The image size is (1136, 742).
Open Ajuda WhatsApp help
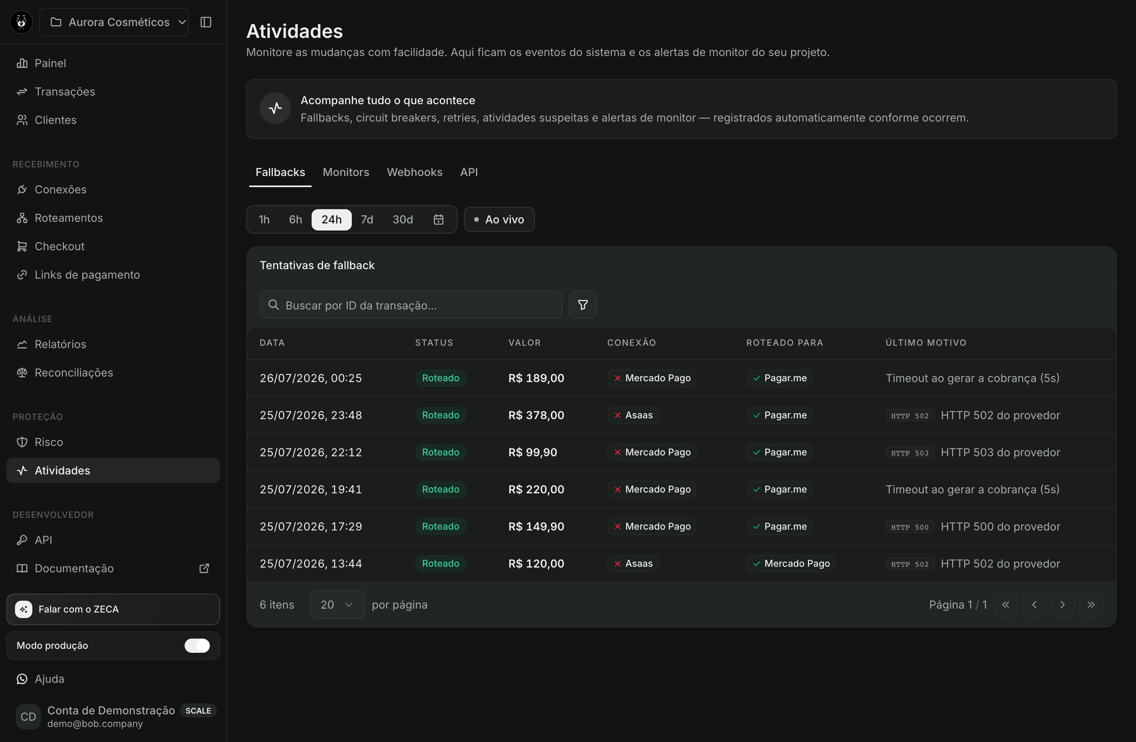[113, 679]
